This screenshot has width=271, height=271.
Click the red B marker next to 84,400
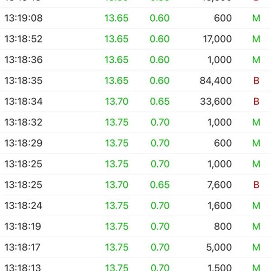click(x=256, y=80)
